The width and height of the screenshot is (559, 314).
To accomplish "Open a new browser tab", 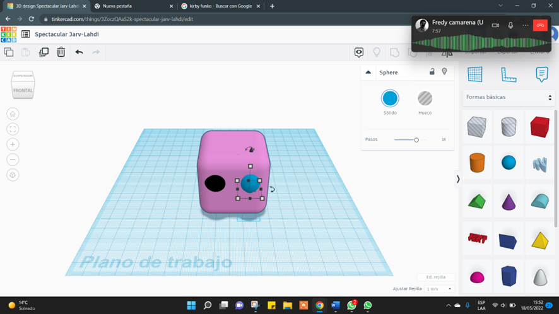I will click(x=272, y=6).
